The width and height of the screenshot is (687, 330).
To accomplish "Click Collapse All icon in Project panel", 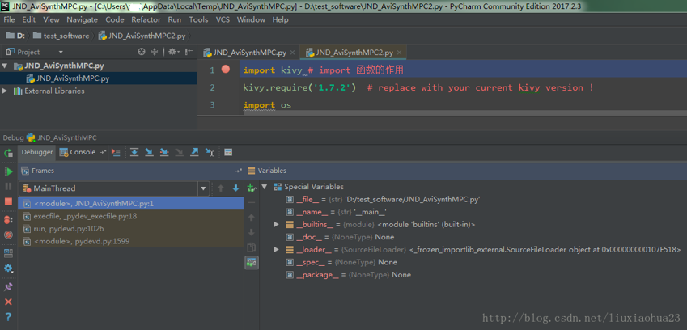I will pyautogui.click(x=155, y=52).
